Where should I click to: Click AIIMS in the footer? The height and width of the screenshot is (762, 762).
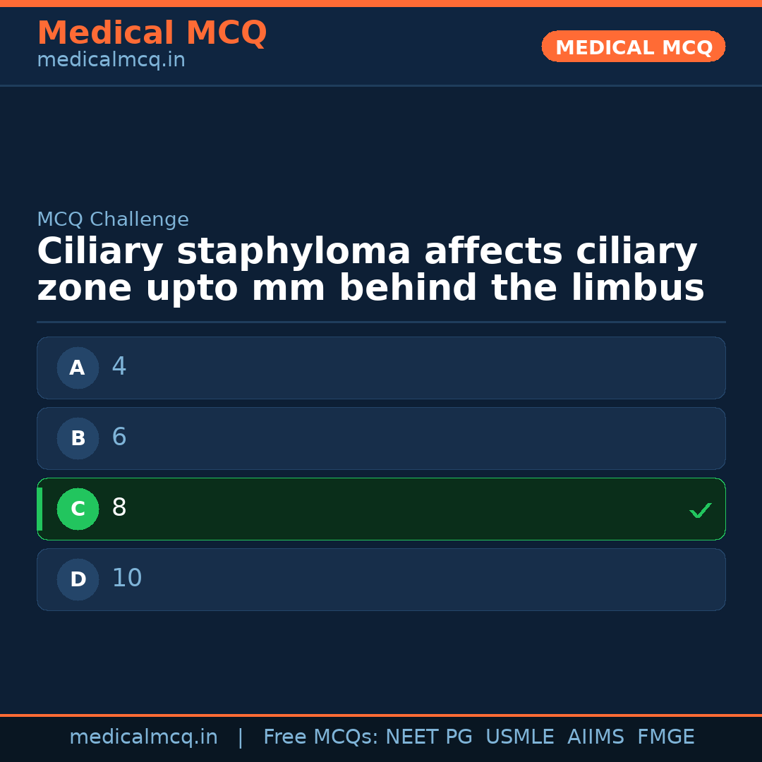click(x=595, y=737)
